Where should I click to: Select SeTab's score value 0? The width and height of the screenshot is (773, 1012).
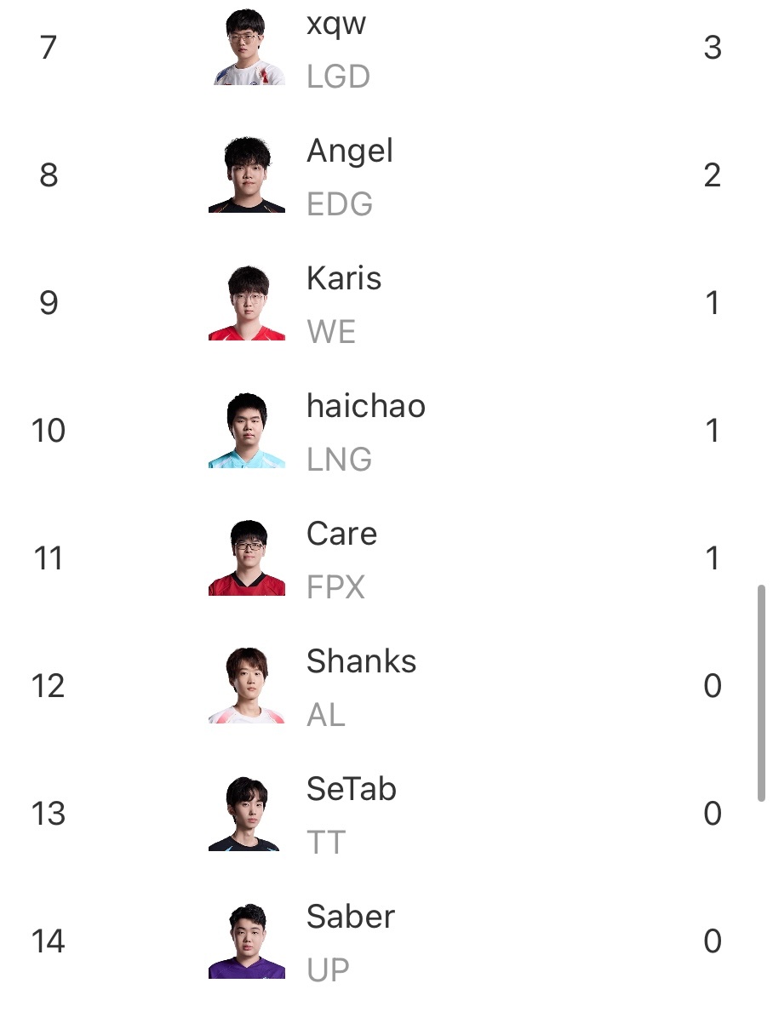713,813
